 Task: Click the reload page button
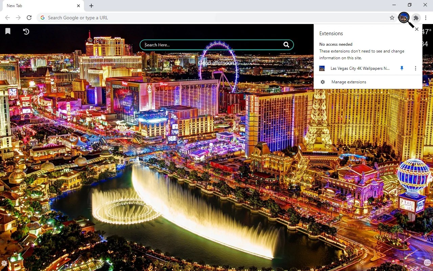coord(29,18)
